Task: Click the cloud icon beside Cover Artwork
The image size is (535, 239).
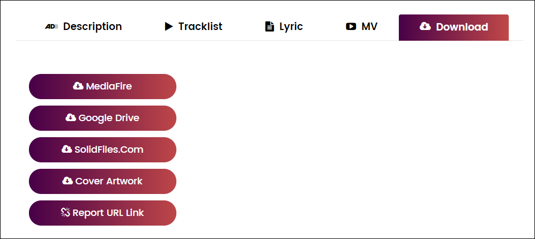Action: click(68, 181)
